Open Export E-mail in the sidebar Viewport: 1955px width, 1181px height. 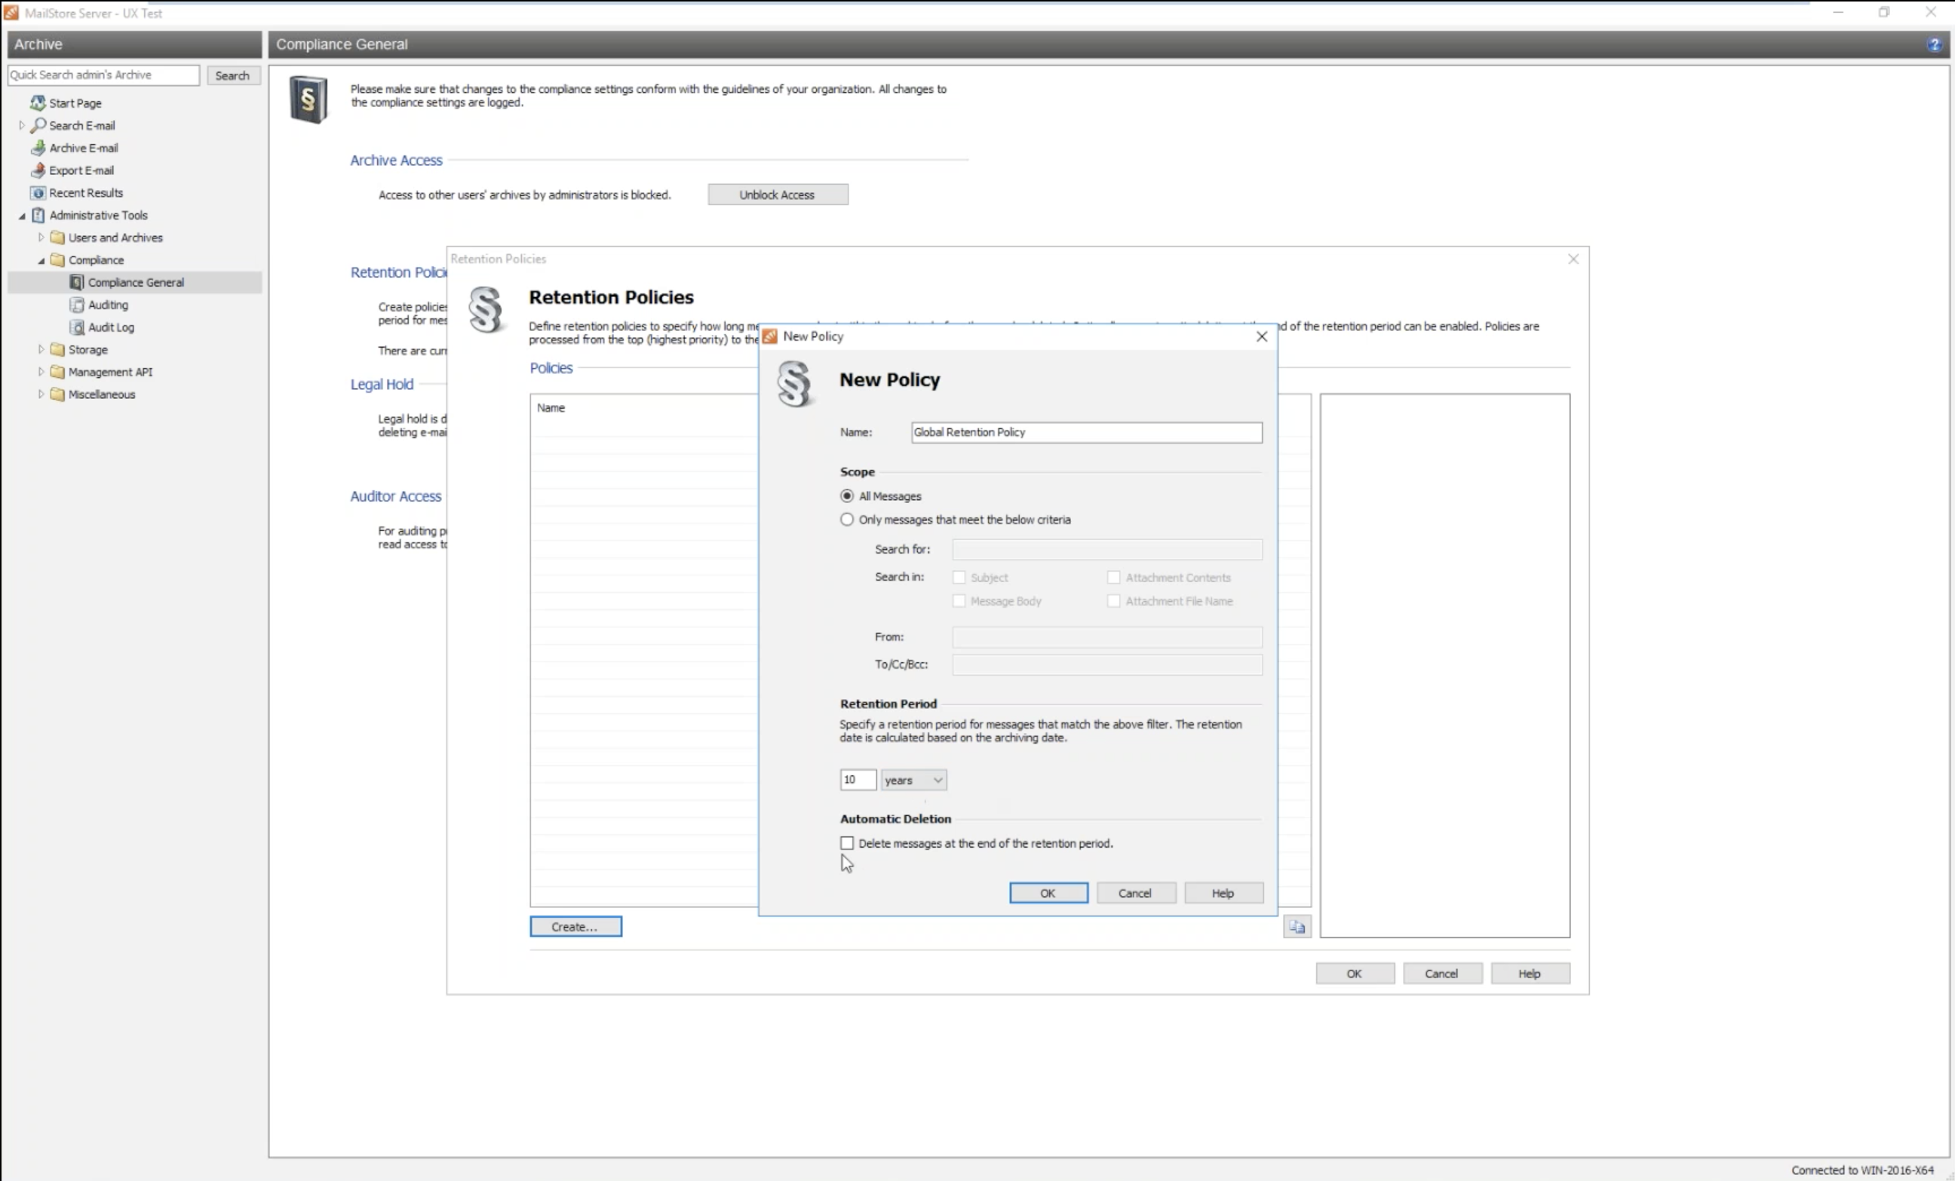point(81,170)
